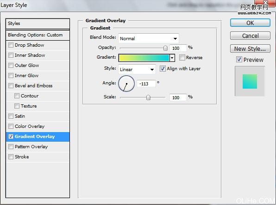Select the Contour label
276x205 pixels.
30,96
